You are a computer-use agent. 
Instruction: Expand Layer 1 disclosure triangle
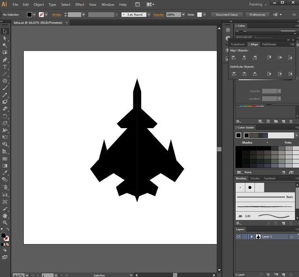[252, 237]
